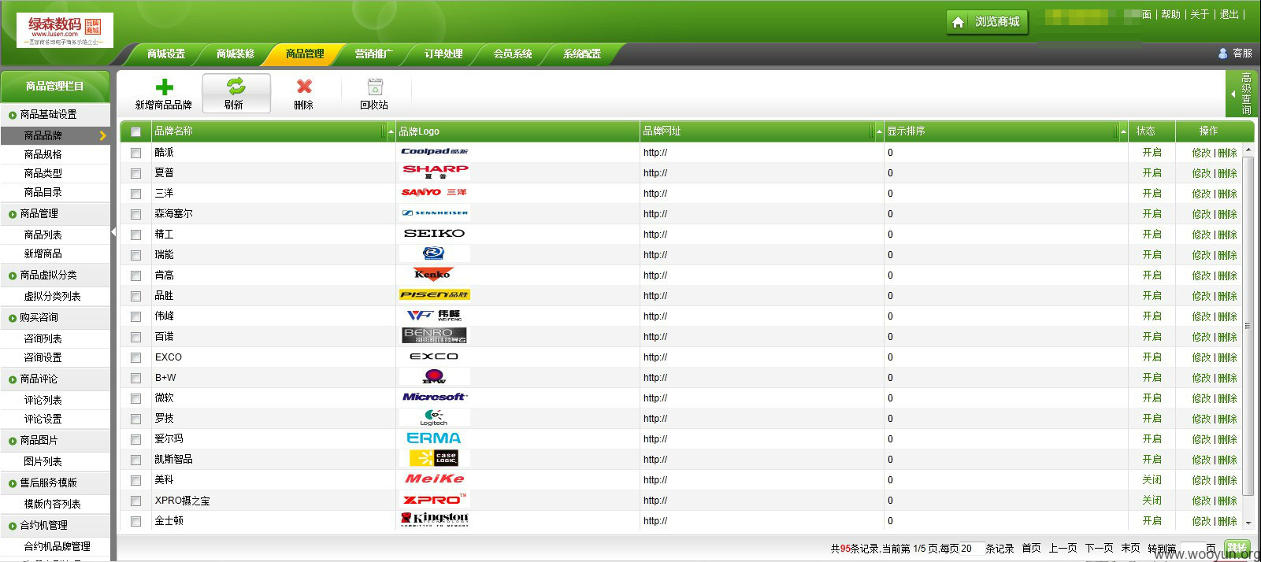The height and width of the screenshot is (562, 1261).
Task: Click the Microsoft brand logo
Action: click(435, 397)
